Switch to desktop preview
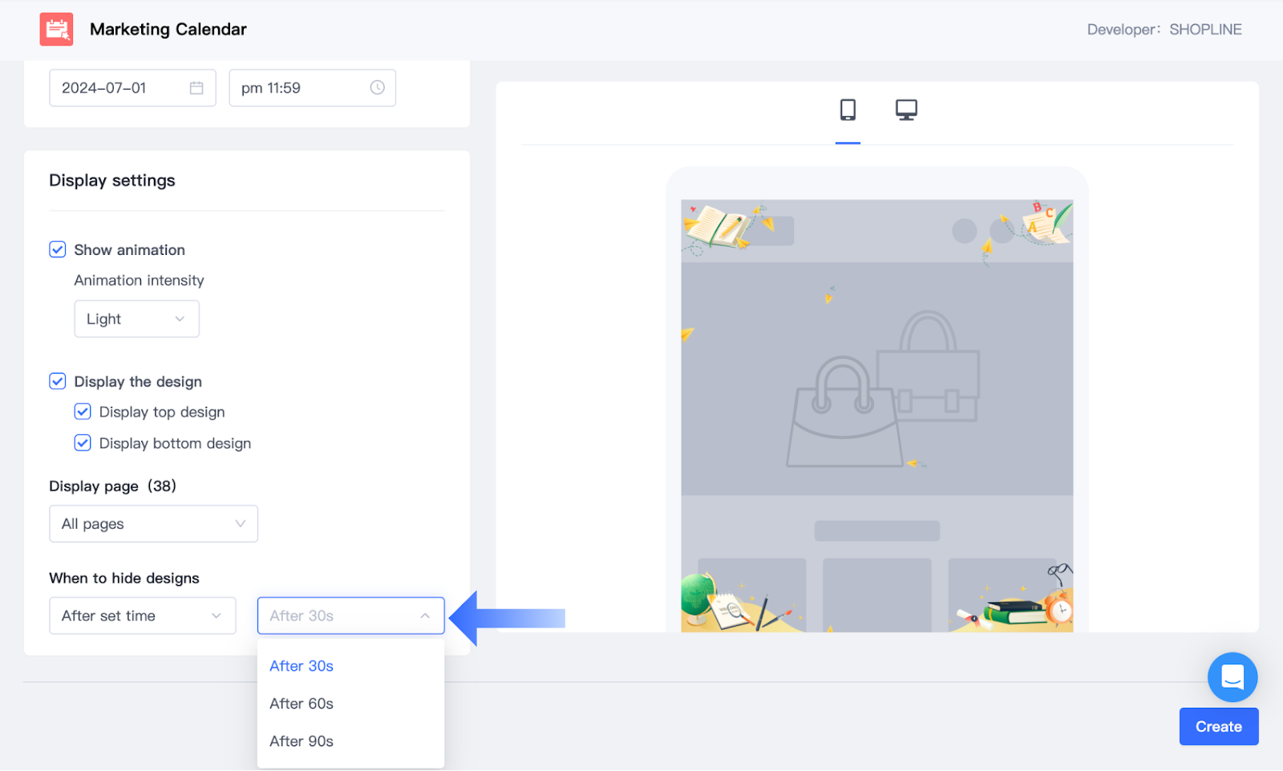 click(x=906, y=110)
